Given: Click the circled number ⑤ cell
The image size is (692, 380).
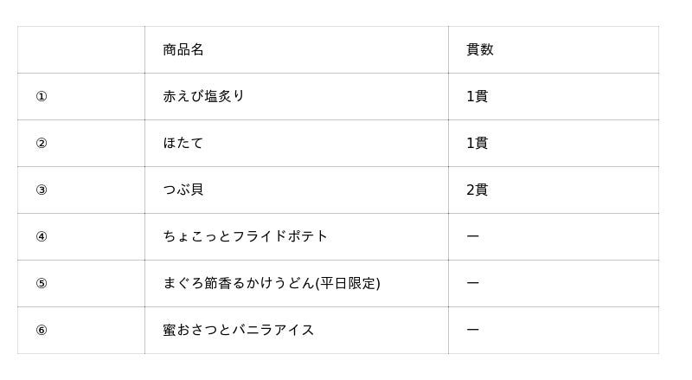Looking at the screenshot, I should [42, 284].
